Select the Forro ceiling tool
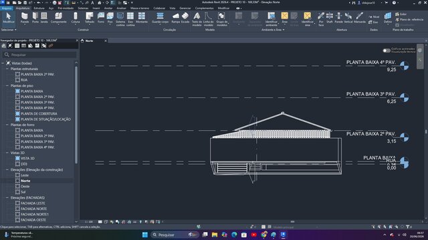 (101, 18)
